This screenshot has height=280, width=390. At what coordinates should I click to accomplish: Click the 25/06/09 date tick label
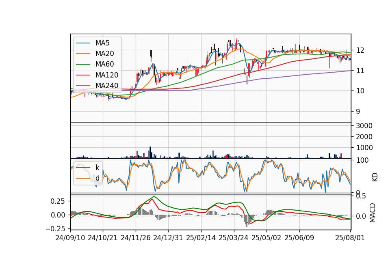tap(299, 238)
